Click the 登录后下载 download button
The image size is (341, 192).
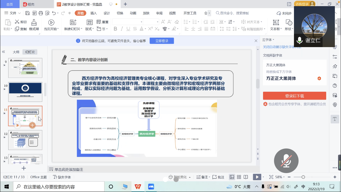(294, 96)
